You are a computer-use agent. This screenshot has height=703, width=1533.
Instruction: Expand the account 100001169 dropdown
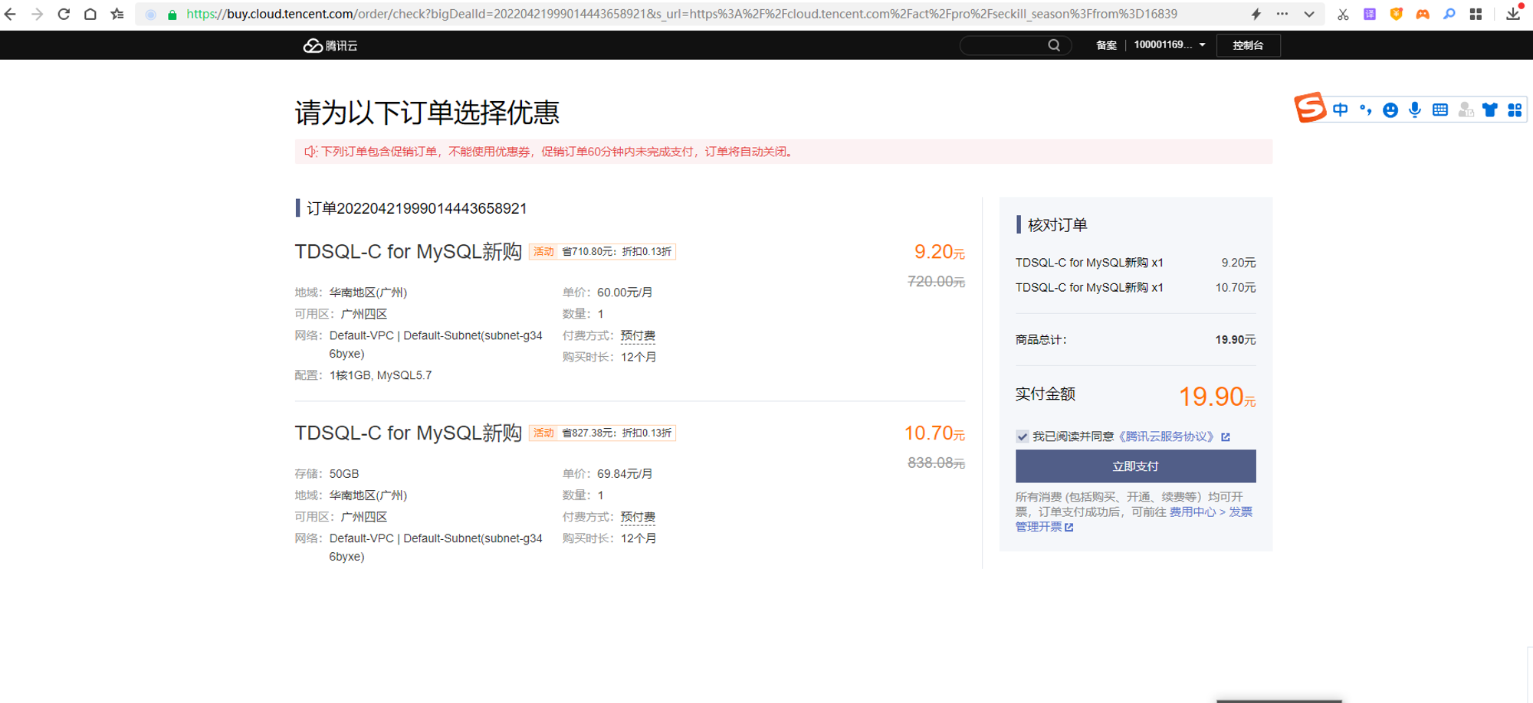click(1170, 45)
